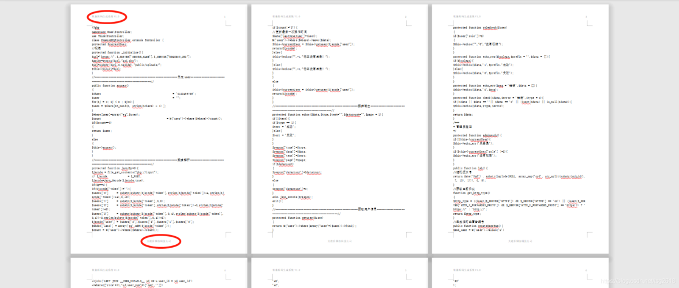Click the "protected function echo_err" line on page 3
679x288 pixels.
pos(495,86)
